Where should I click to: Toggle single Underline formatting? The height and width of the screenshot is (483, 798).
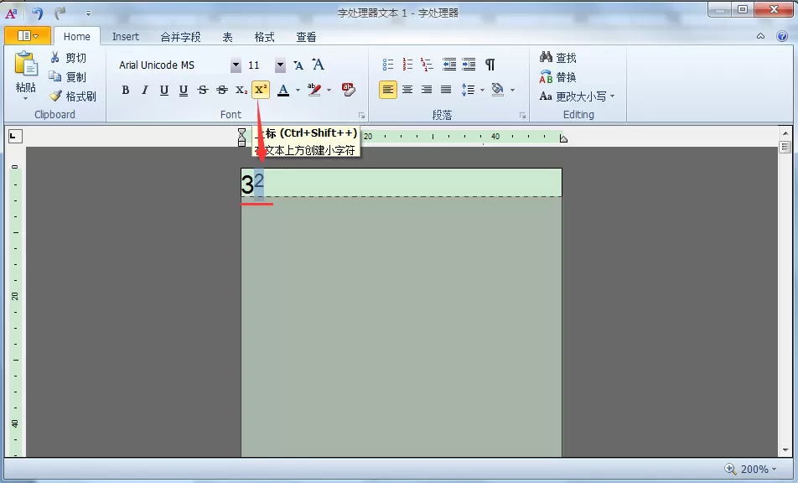pyautogui.click(x=164, y=90)
